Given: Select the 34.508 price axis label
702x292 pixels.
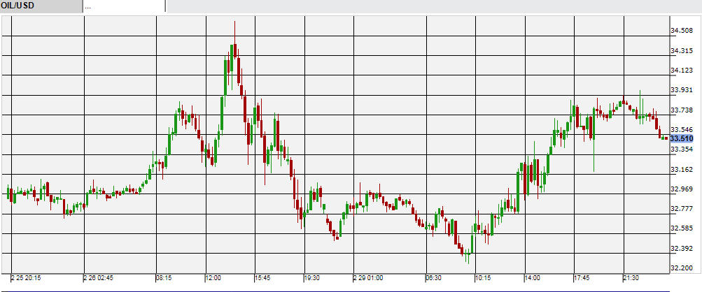Looking at the screenshot, I should (x=682, y=31).
